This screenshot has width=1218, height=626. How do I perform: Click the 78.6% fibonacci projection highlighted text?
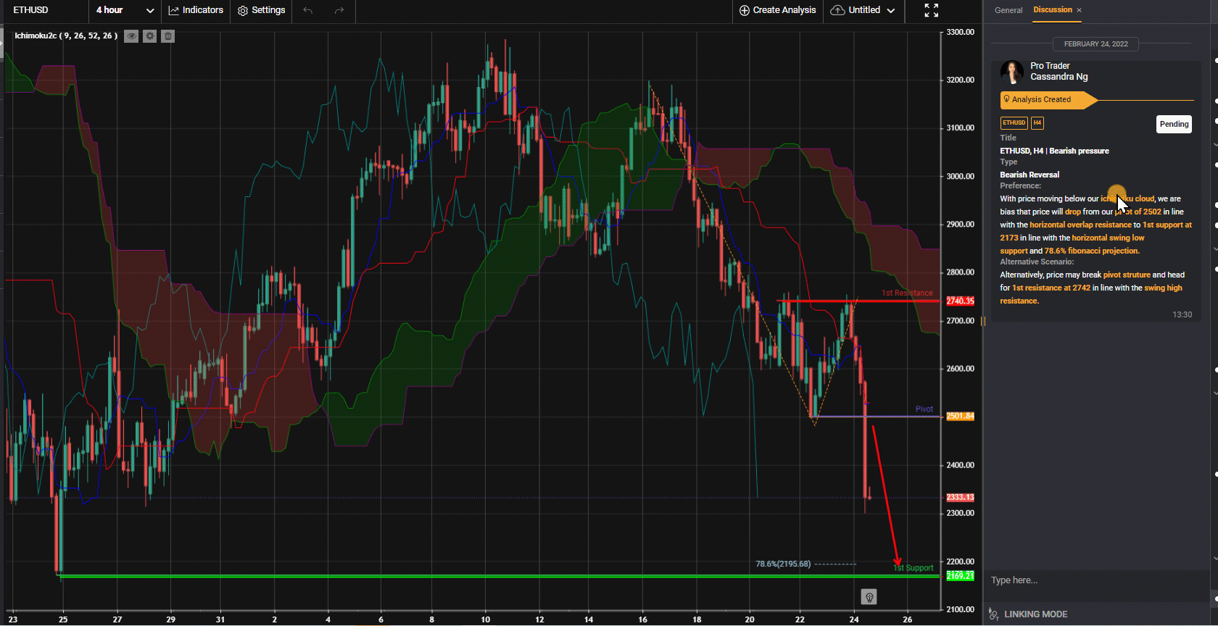(x=1092, y=251)
